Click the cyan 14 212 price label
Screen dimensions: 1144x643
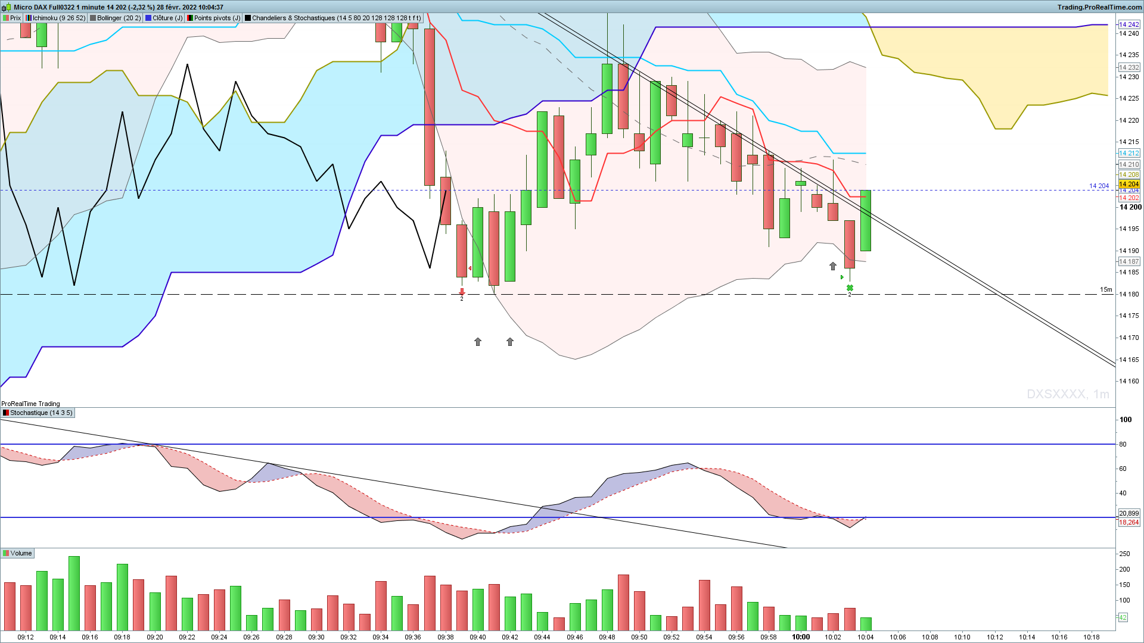tap(1129, 153)
